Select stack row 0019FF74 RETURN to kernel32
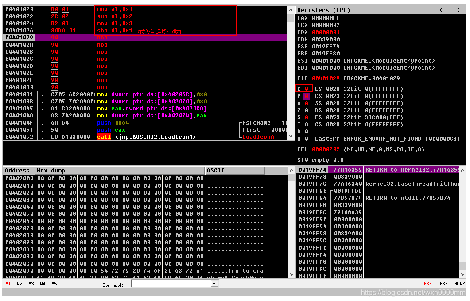 click(x=378, y=170)
